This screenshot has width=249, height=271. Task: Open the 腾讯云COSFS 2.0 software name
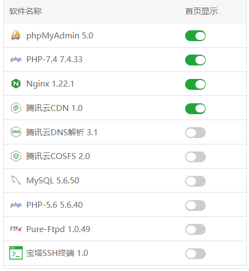pyautogui.click(x=58, y=156)
